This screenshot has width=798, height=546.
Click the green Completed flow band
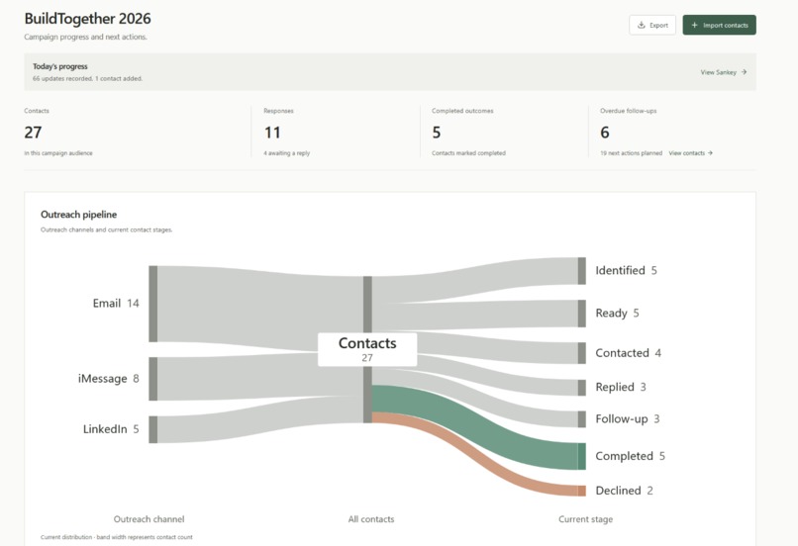pos(476,426)
